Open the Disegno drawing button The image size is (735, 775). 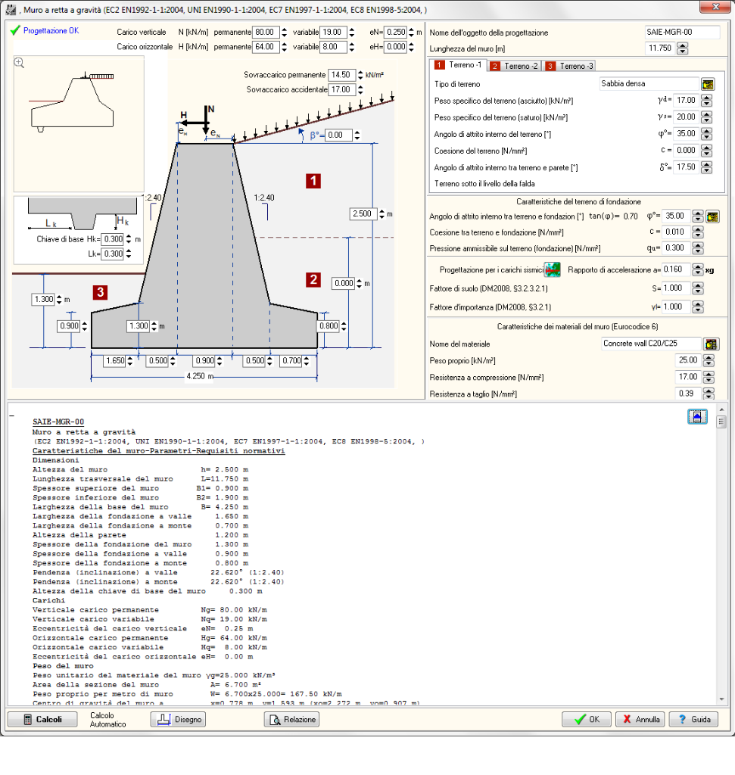pos(178,719)
